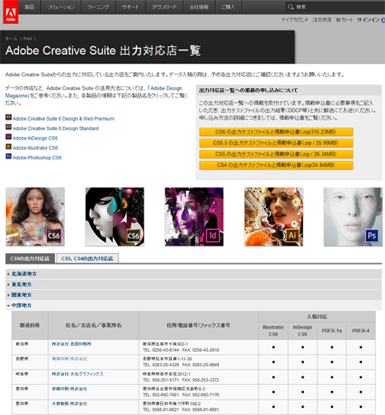The height and width of the screenshot is (415, 385).
Task: Open the ダウンロード menu
Action: (164, 7)
